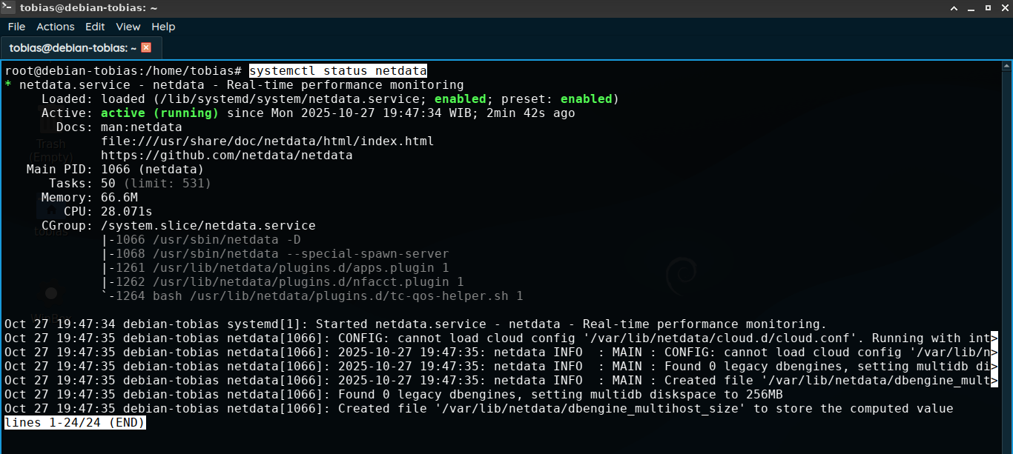Maximize the terminal window
Viewport: 1013px width, 454px height.
coord(987,8)
